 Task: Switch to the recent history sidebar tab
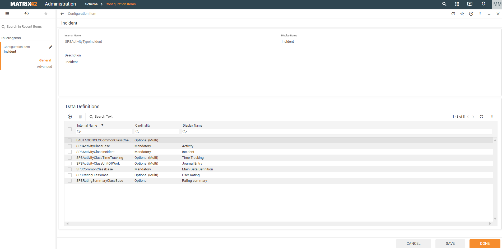27,13
